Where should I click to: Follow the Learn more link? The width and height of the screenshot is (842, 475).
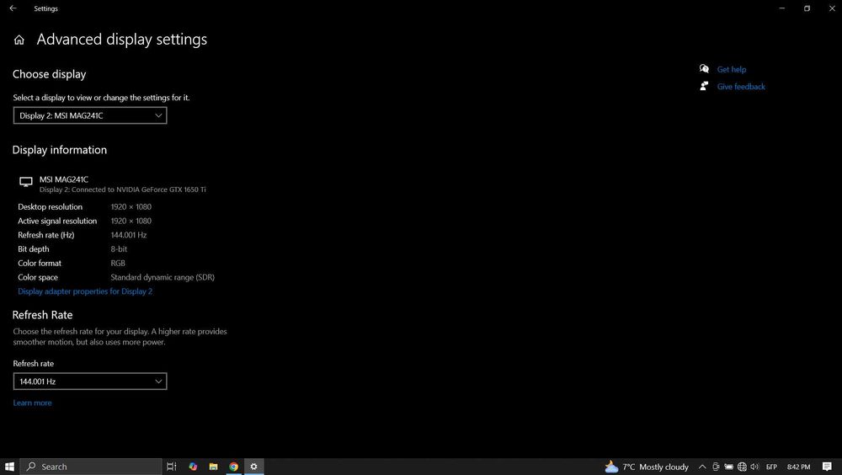(32, 403)
